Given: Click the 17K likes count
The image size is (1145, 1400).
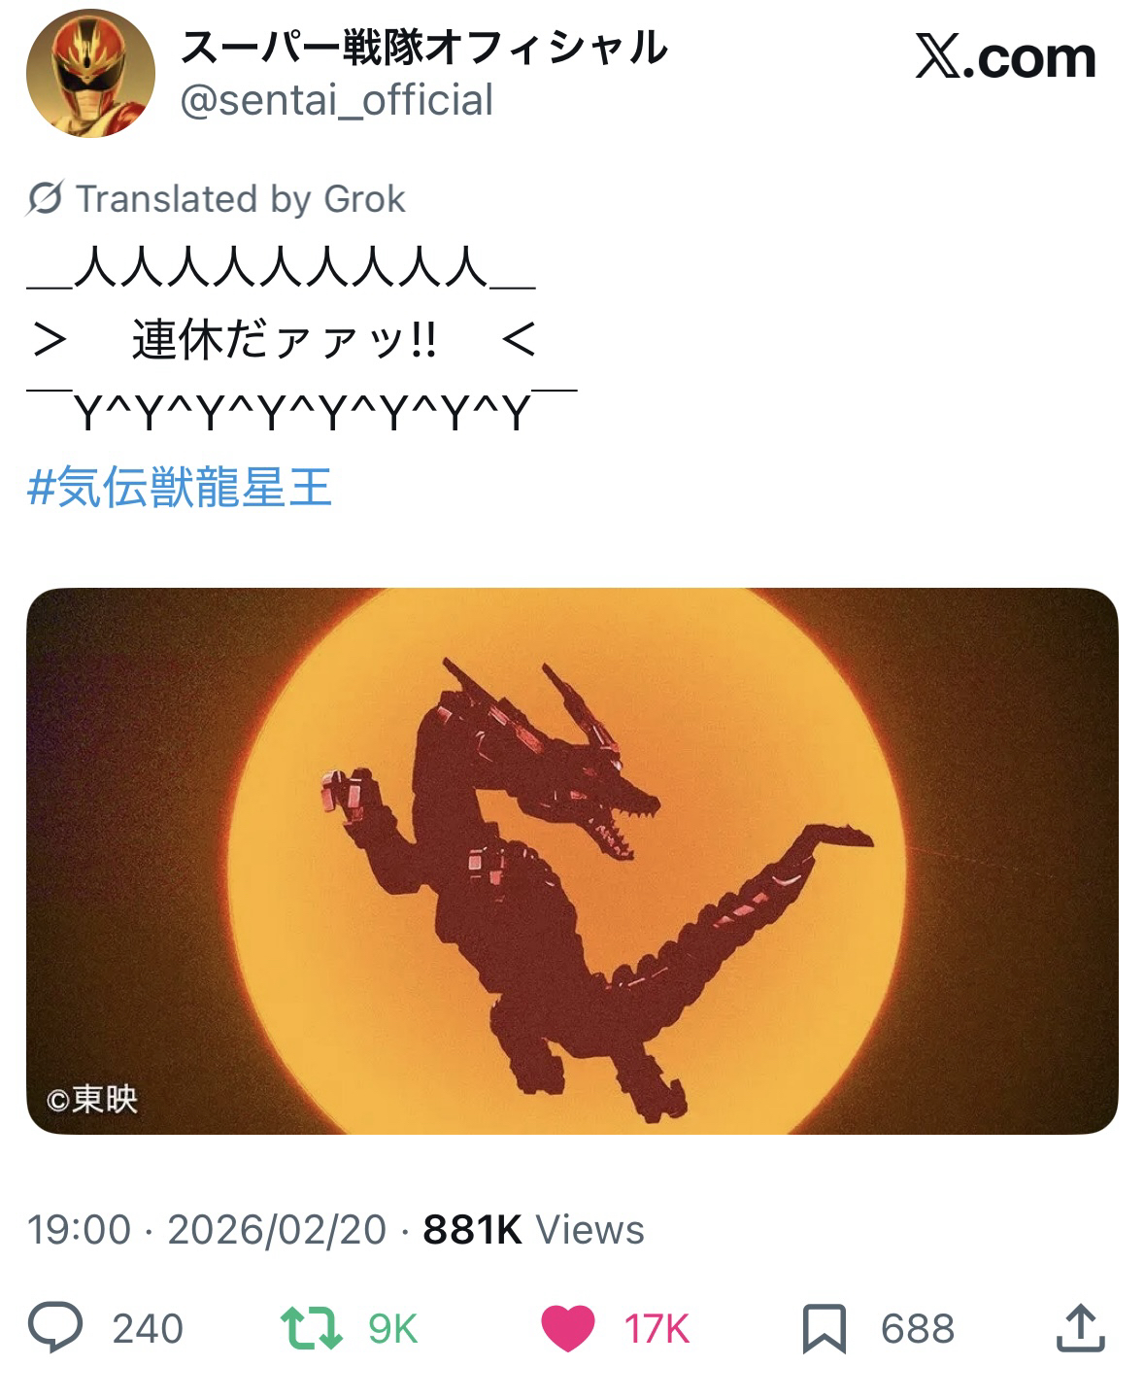Looking at the screenshot, I should 657,1328.
